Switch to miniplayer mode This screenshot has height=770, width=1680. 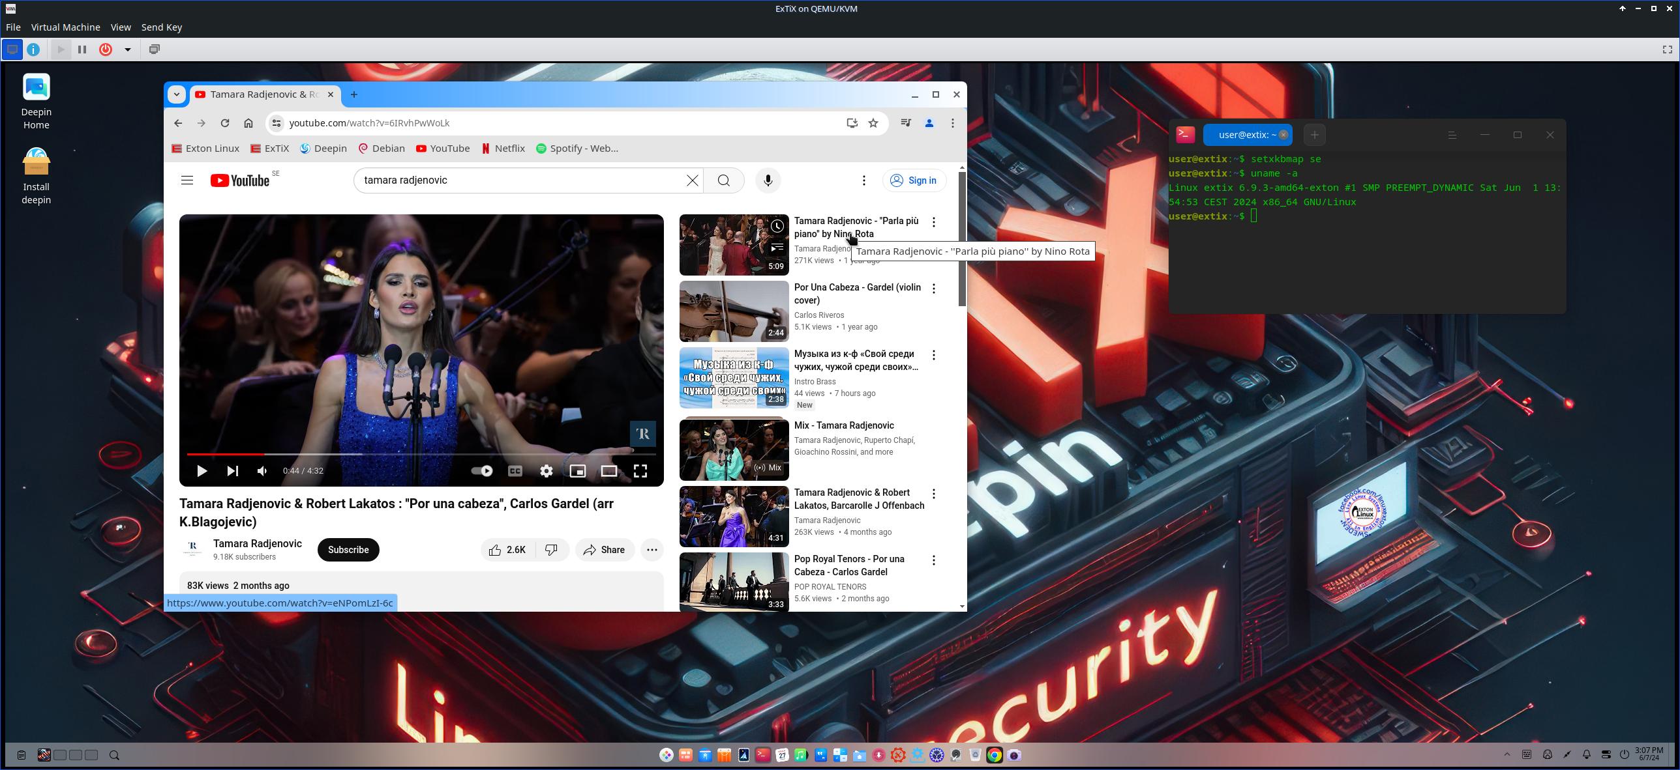(x=578, y=470)
